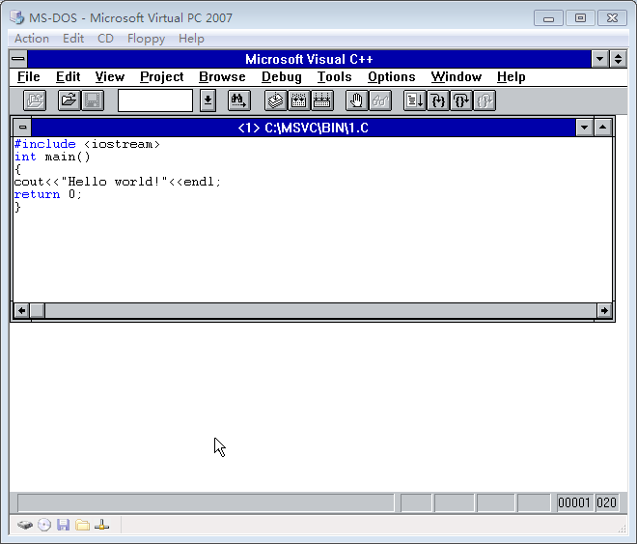
Task: Open the Virtual PC Action menu
Action: (x=32, y=39)
